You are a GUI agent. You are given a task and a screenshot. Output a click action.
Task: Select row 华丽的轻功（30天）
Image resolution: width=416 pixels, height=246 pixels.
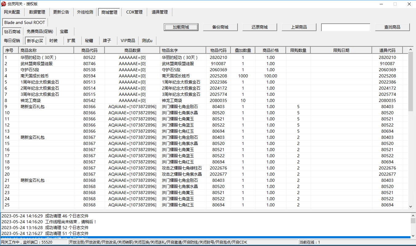coord(39,57)
